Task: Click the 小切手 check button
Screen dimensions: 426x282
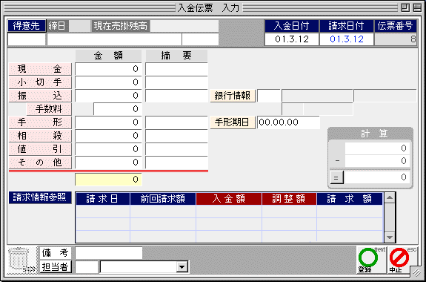Action: [x=40, y=82]
